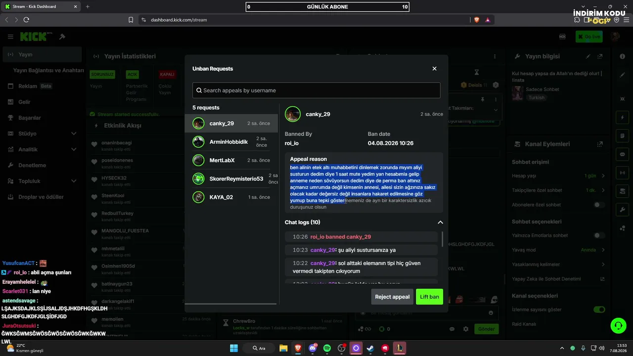The height and width of the screenshot is (356, 633).
Task: Open a new browser tab
Action: coord(88,6)
